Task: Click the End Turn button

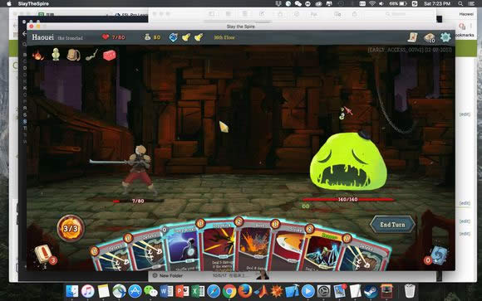Action: (x=392, y=225)
